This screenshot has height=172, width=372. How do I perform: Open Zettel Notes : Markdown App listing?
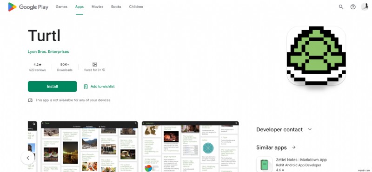coord(301,159)
